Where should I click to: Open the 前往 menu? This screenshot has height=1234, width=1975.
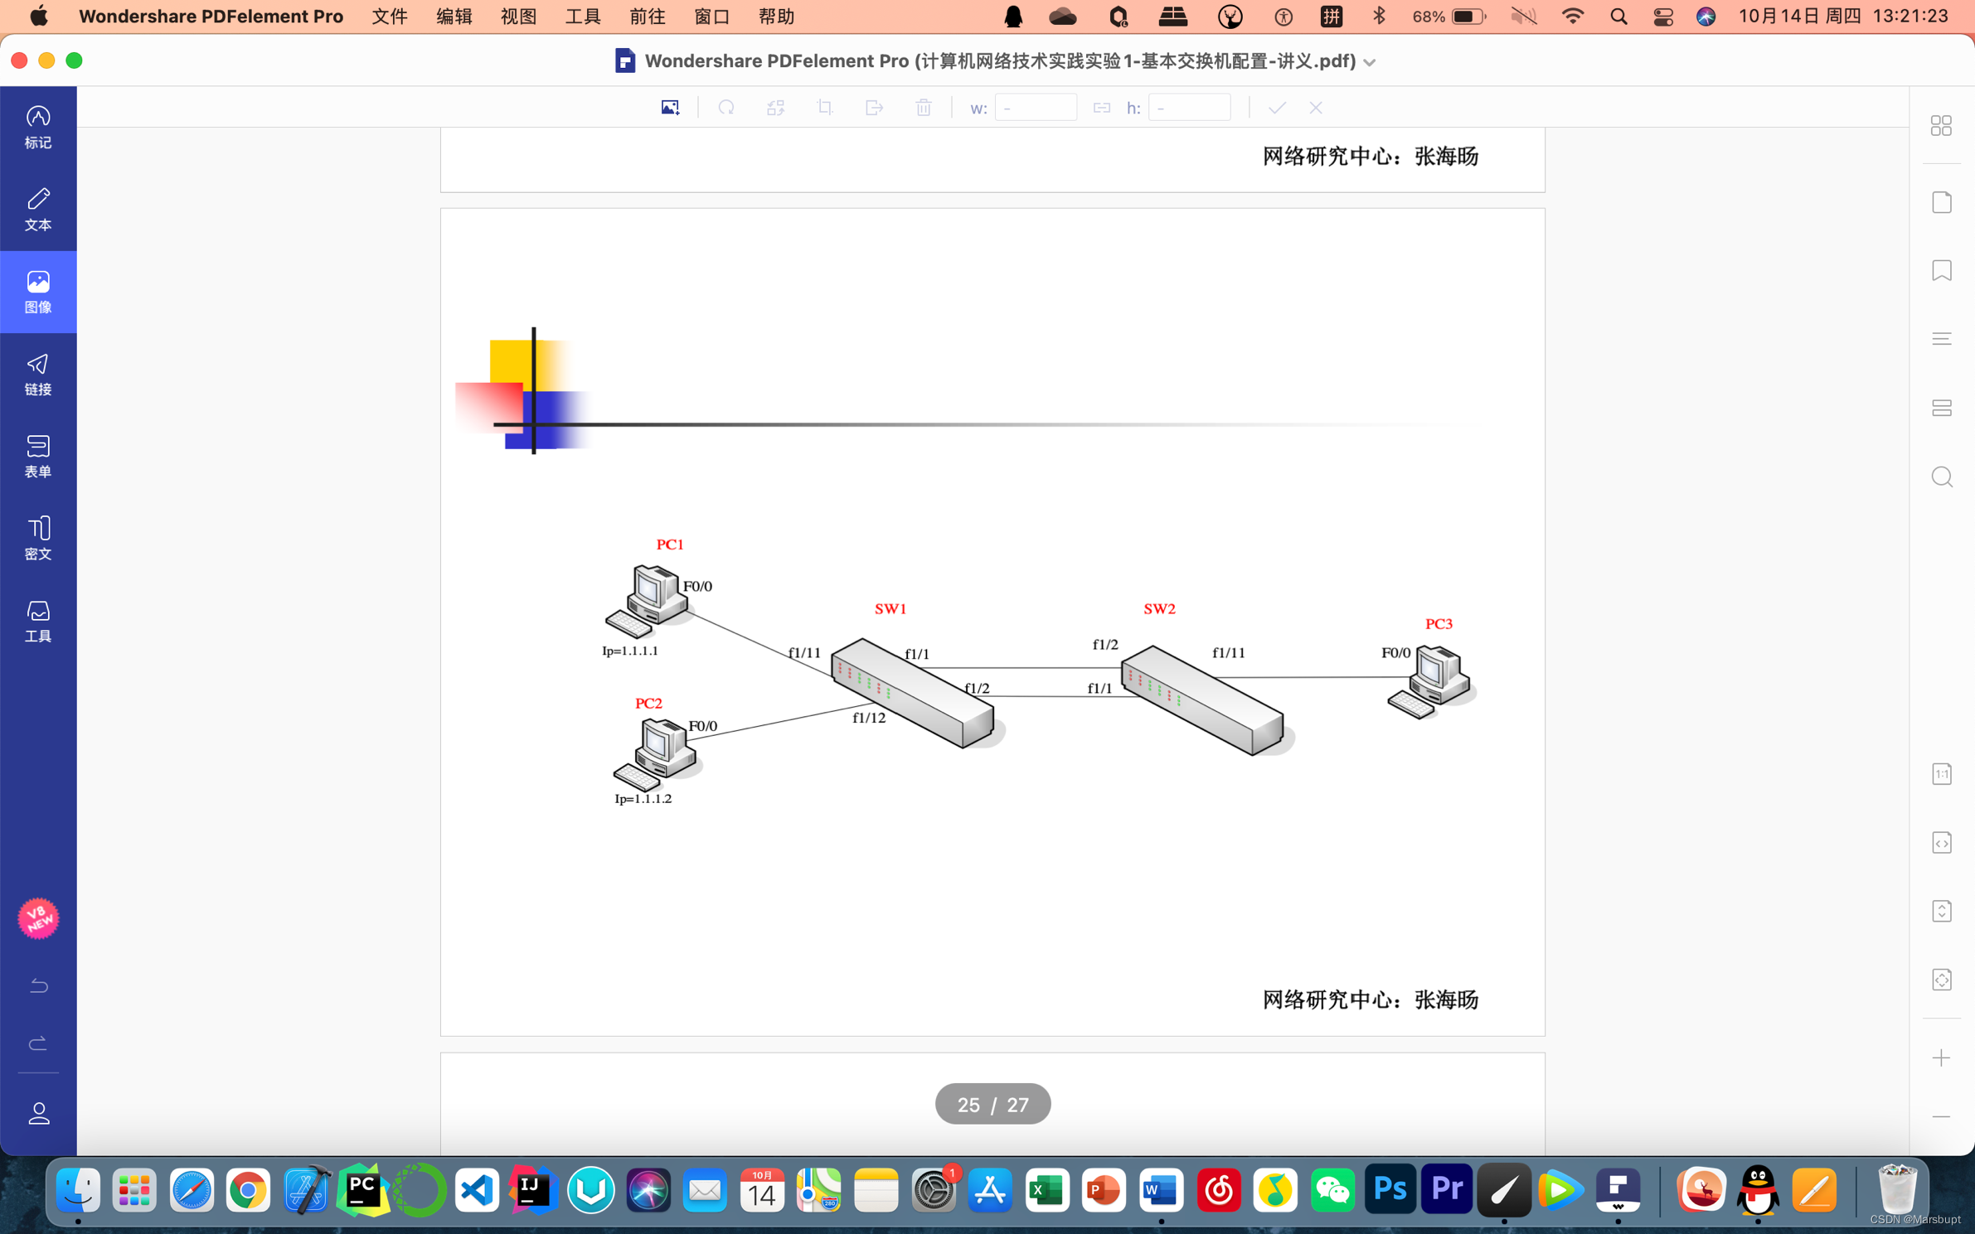coord(648,17)
